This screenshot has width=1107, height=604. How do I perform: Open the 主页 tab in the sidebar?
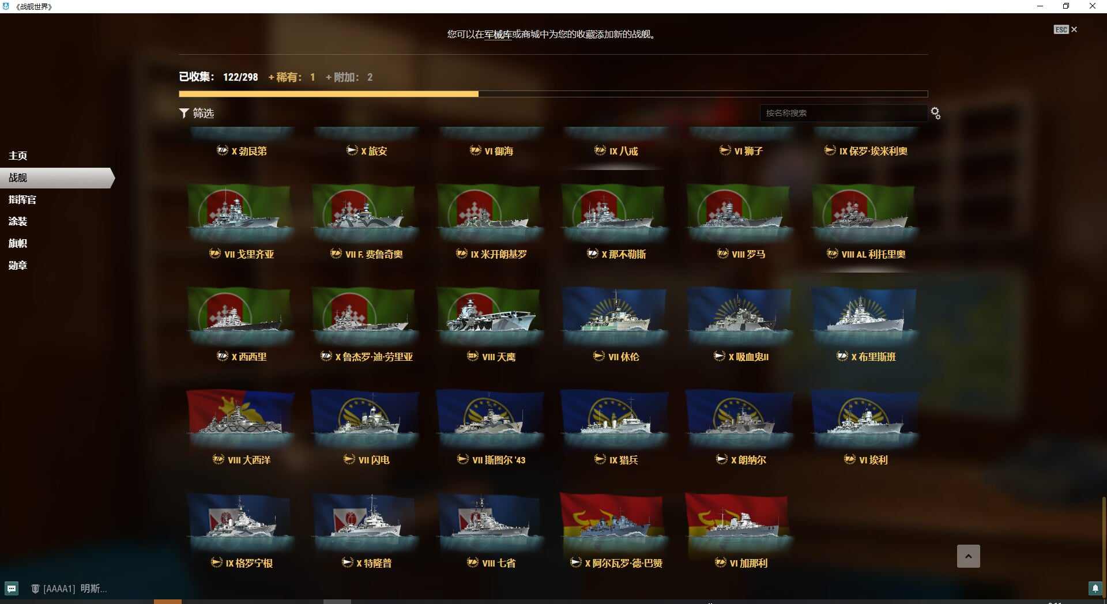pyautogui.click(x=18, y=156)
